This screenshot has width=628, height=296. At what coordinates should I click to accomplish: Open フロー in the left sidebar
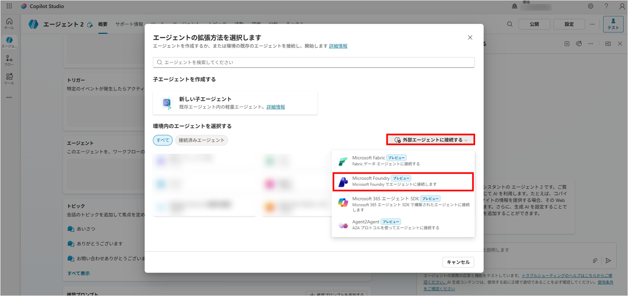click(x=9, y=61)
